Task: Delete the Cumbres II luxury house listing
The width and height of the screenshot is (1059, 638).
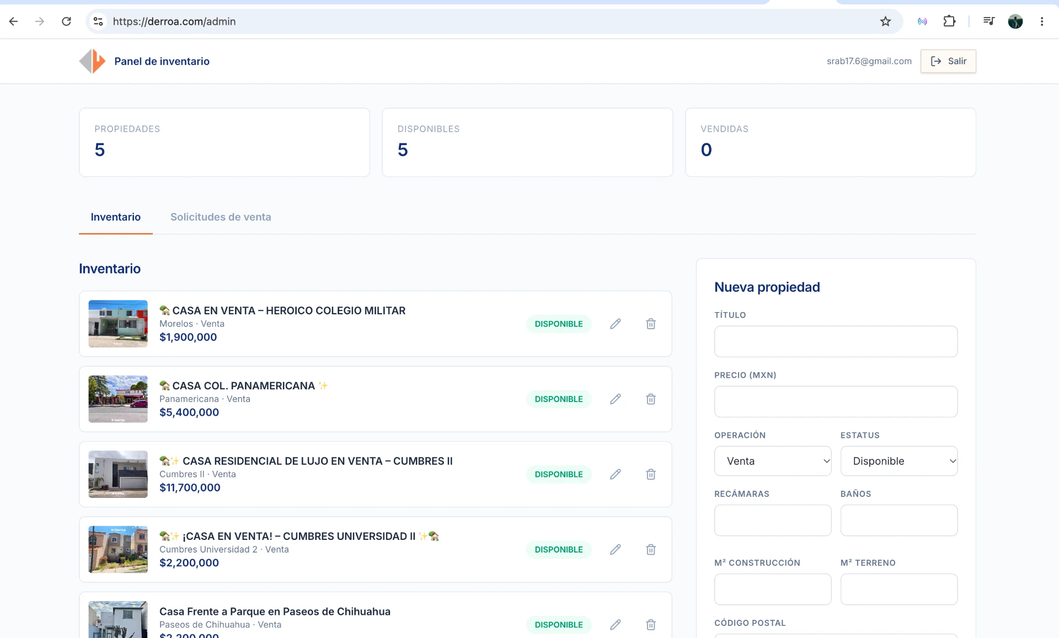Action: pos(651,474)
